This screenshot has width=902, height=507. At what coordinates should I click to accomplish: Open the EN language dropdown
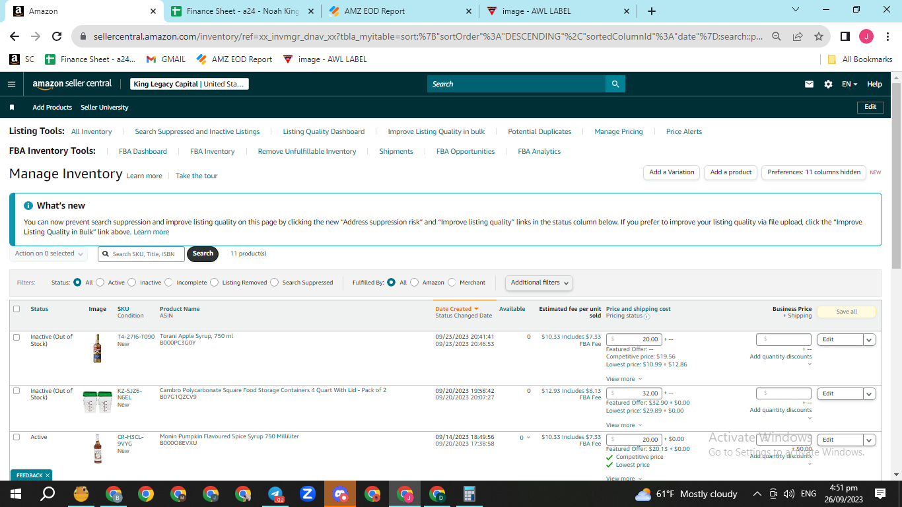point(849,84)
